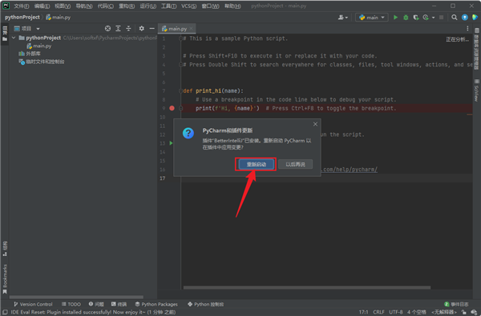Image resolution: width=481 pixels, height=316 pixels.
Task: Open the 运行(U) menu
Action: [x=148, y=6]
